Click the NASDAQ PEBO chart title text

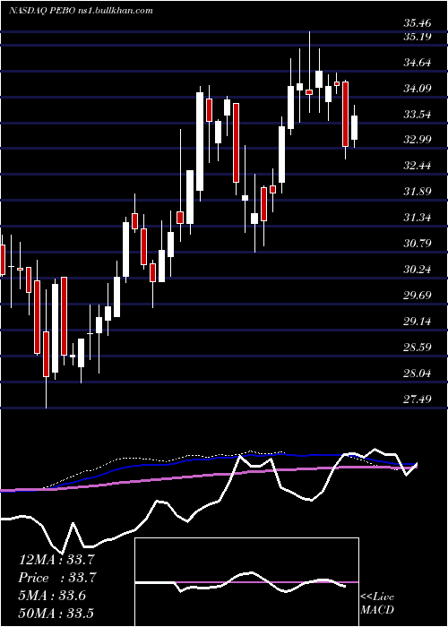click(x=81, y=11)
